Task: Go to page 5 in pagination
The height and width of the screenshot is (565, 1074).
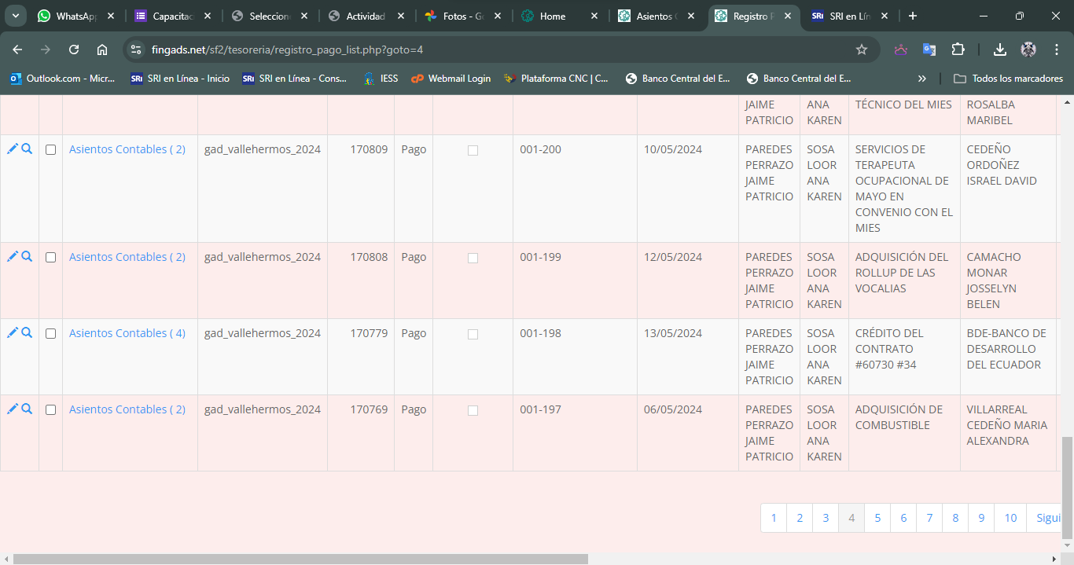Action: (x=877, y=518)
